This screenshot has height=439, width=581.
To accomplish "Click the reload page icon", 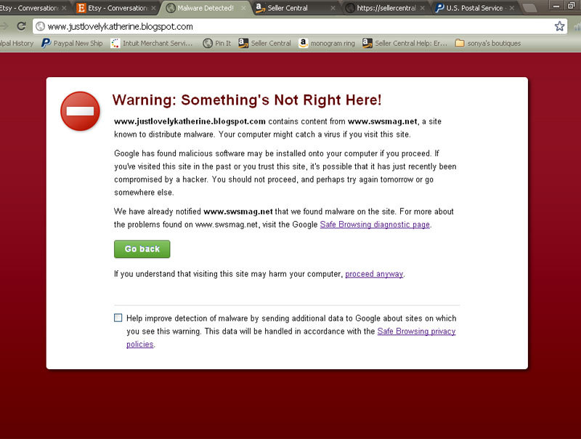I will (22, 26).
